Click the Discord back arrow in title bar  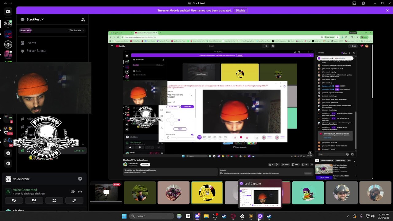6,3
